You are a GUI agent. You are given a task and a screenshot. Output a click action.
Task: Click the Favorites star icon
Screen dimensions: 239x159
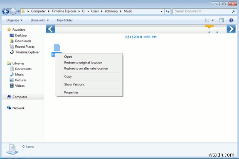[9, 29]
